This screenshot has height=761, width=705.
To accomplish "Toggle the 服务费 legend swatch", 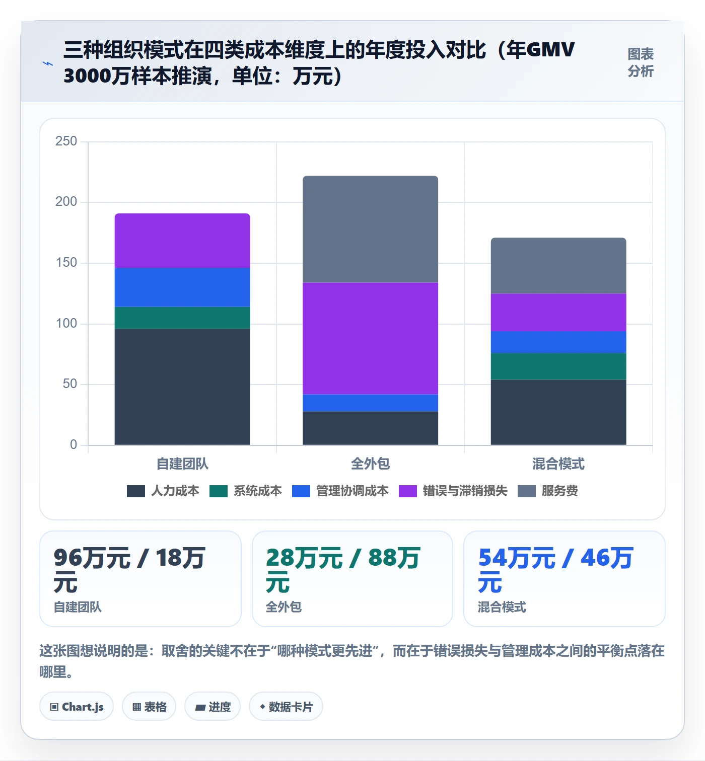I will (x=527, y=491).
